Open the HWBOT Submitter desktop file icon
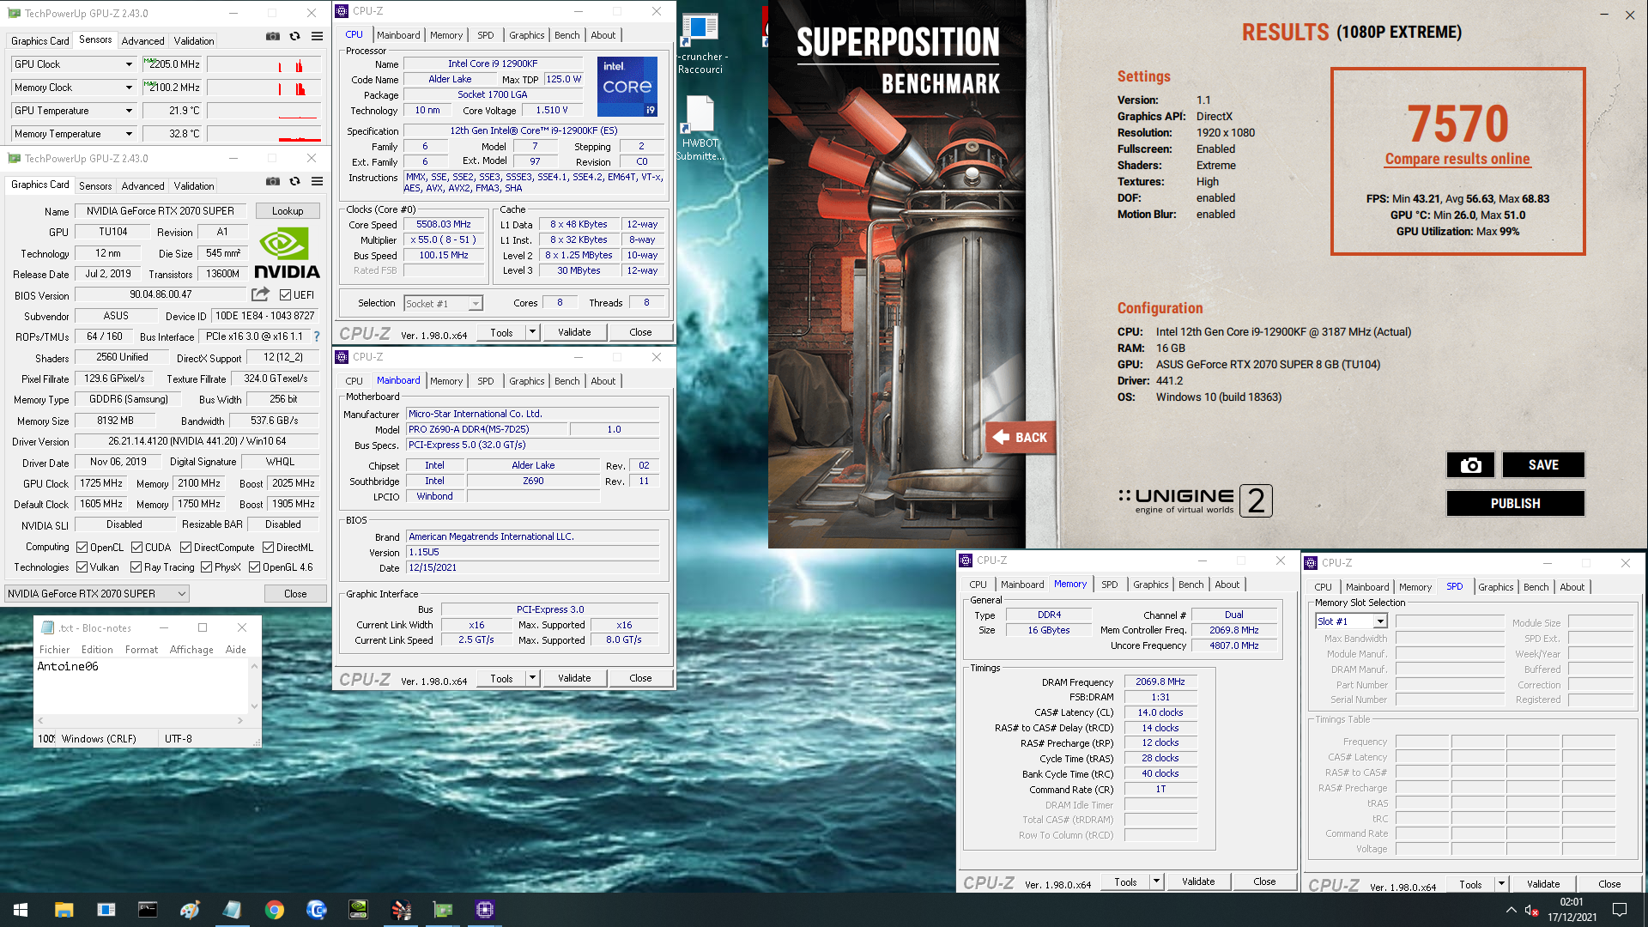 [700, 127]
